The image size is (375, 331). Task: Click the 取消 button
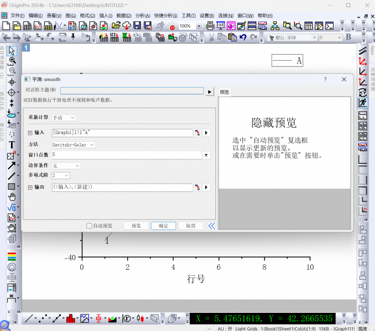pyautogui.click(x=191, y=226)
